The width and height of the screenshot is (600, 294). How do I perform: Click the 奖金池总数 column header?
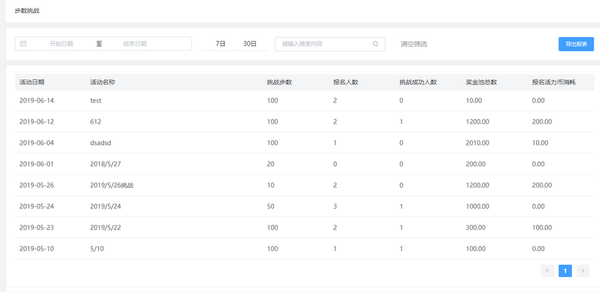(481, 82)
